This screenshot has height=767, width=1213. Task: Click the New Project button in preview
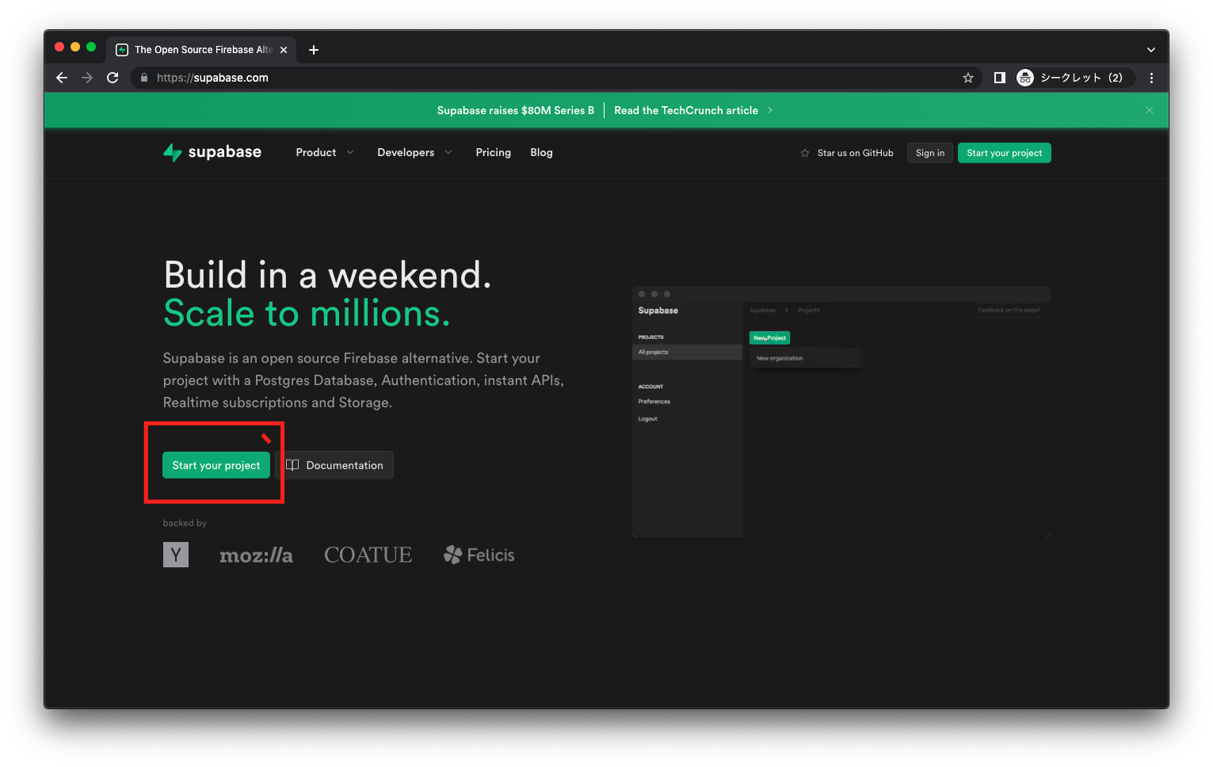click(769, 338)
